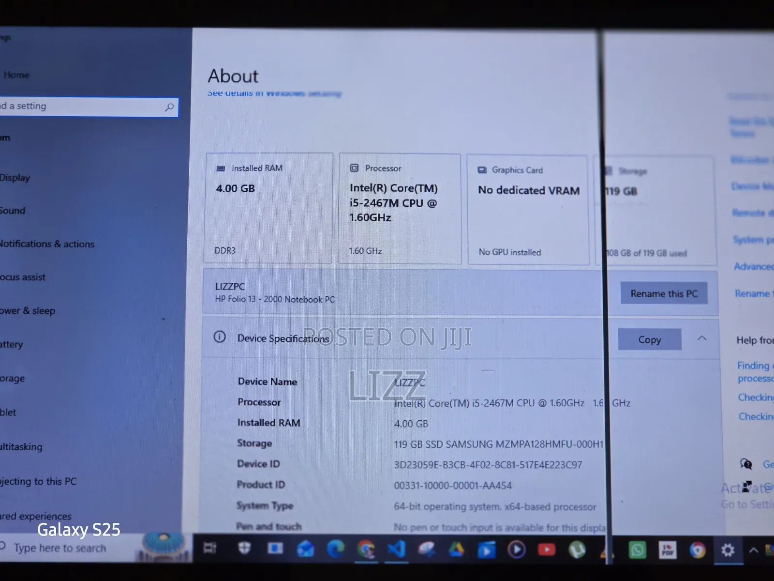This screenshot has width=774, height=581.
Task: Click the 119 GB SSD SAMSUNG text
Action: point(499,444)
